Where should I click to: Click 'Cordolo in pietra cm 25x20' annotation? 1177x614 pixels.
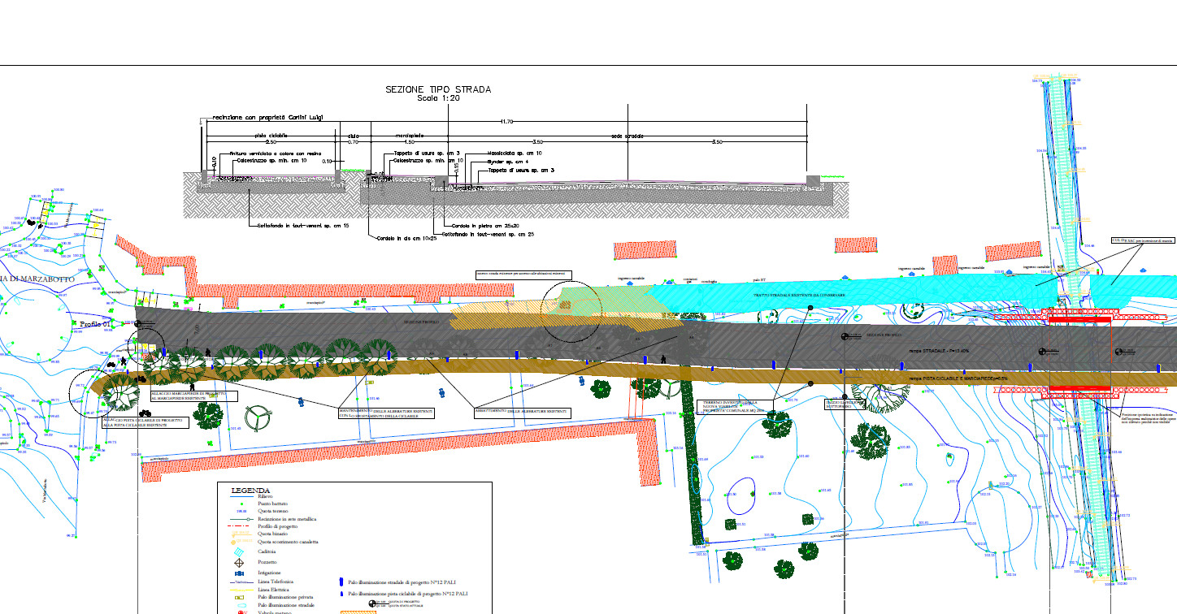tap(484, 225)
